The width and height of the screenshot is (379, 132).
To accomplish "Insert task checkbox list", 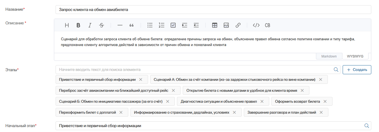I will click(173, 25).
